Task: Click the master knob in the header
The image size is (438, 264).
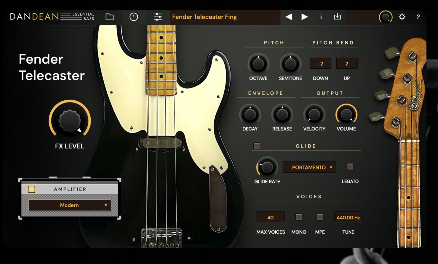Action: point(386,17)
